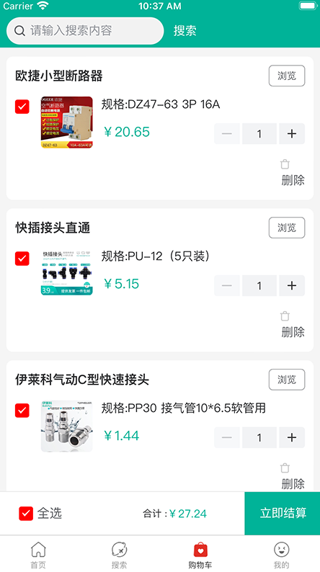Switch to the 搜索 bottom tab
The width and height of the screenshot is (320, 572).
119,555
